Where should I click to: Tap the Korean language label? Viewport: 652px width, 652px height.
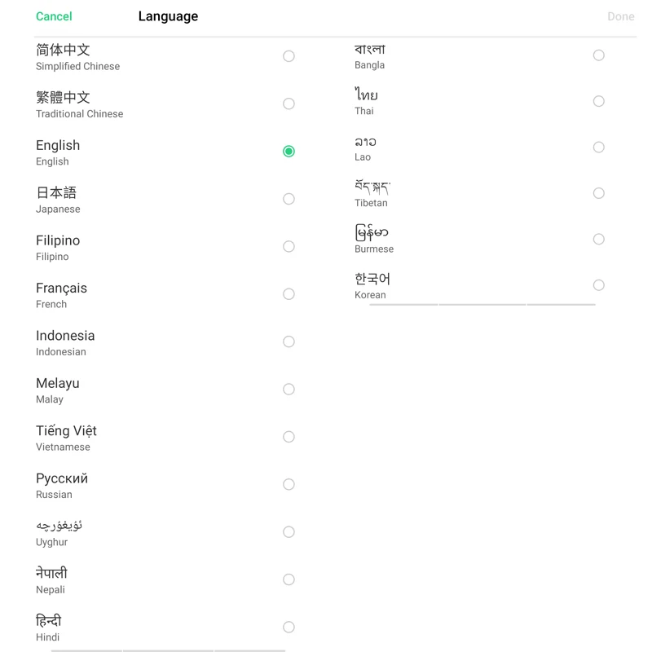tap(372, 285)
